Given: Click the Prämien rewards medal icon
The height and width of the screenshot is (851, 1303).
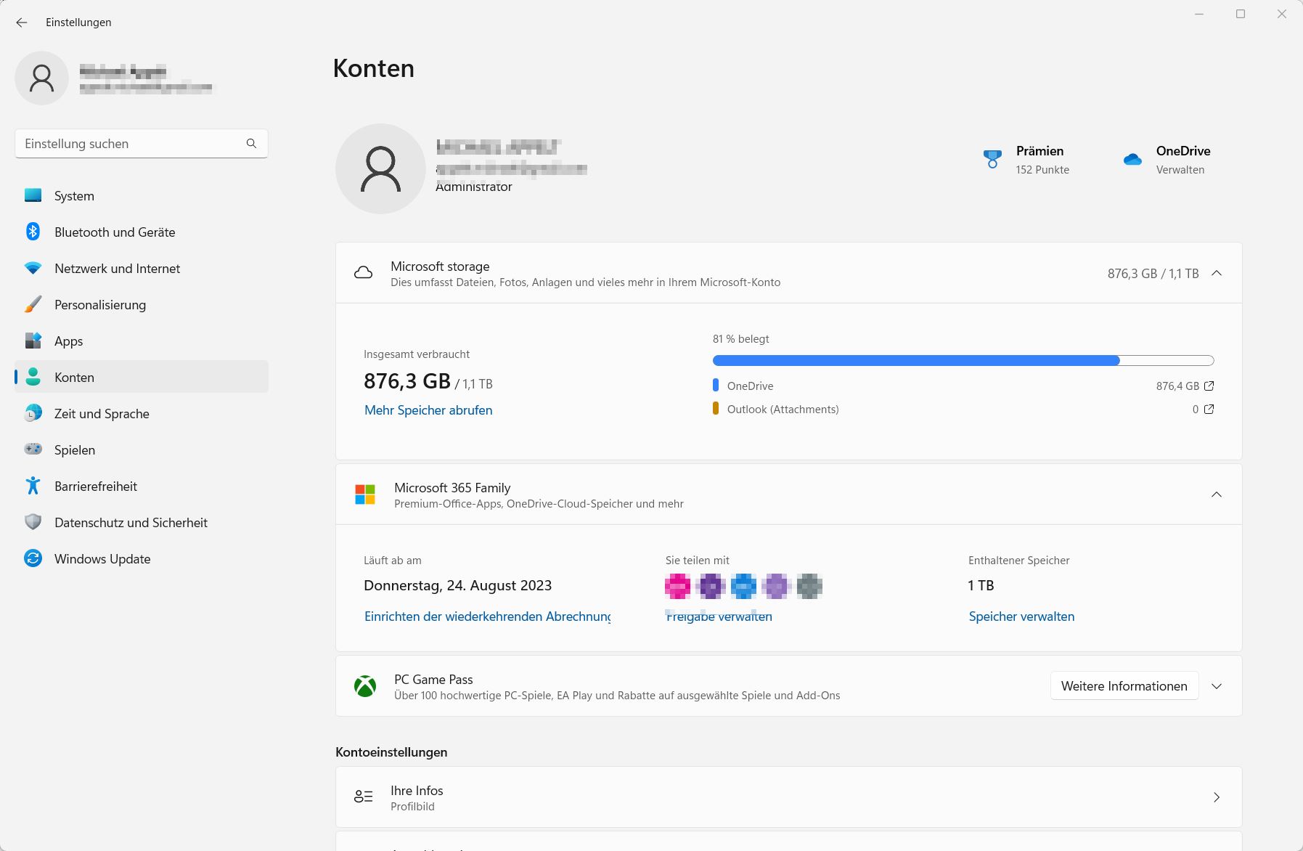Looking at the screenshot, I should point(992,160).
